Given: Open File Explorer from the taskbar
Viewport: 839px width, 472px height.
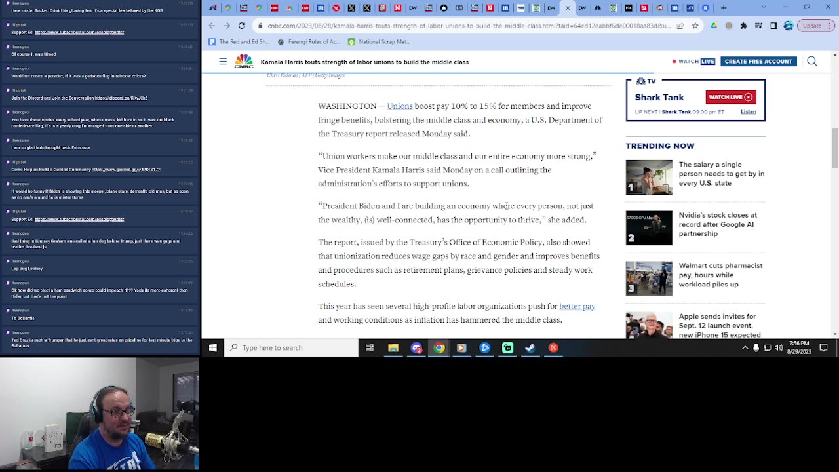Looking at the screenshot, I should (393, 348).
